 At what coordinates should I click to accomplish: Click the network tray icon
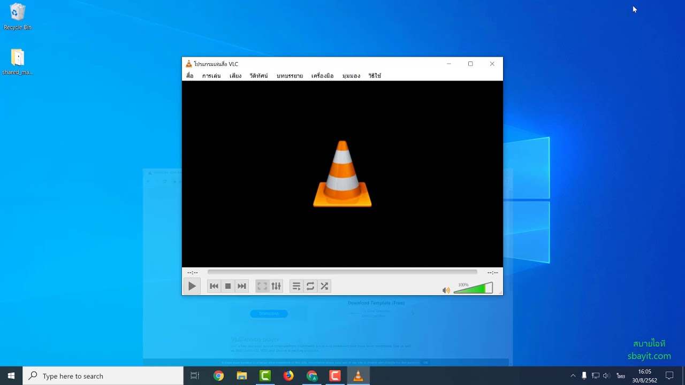[x=596, y=376]
